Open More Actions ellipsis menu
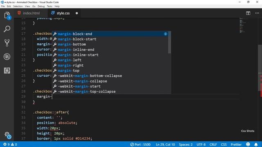 257,13
